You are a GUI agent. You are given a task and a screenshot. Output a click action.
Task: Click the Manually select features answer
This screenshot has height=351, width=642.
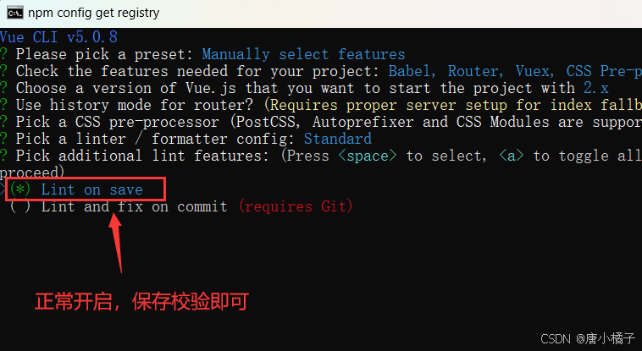pos(303,54)
